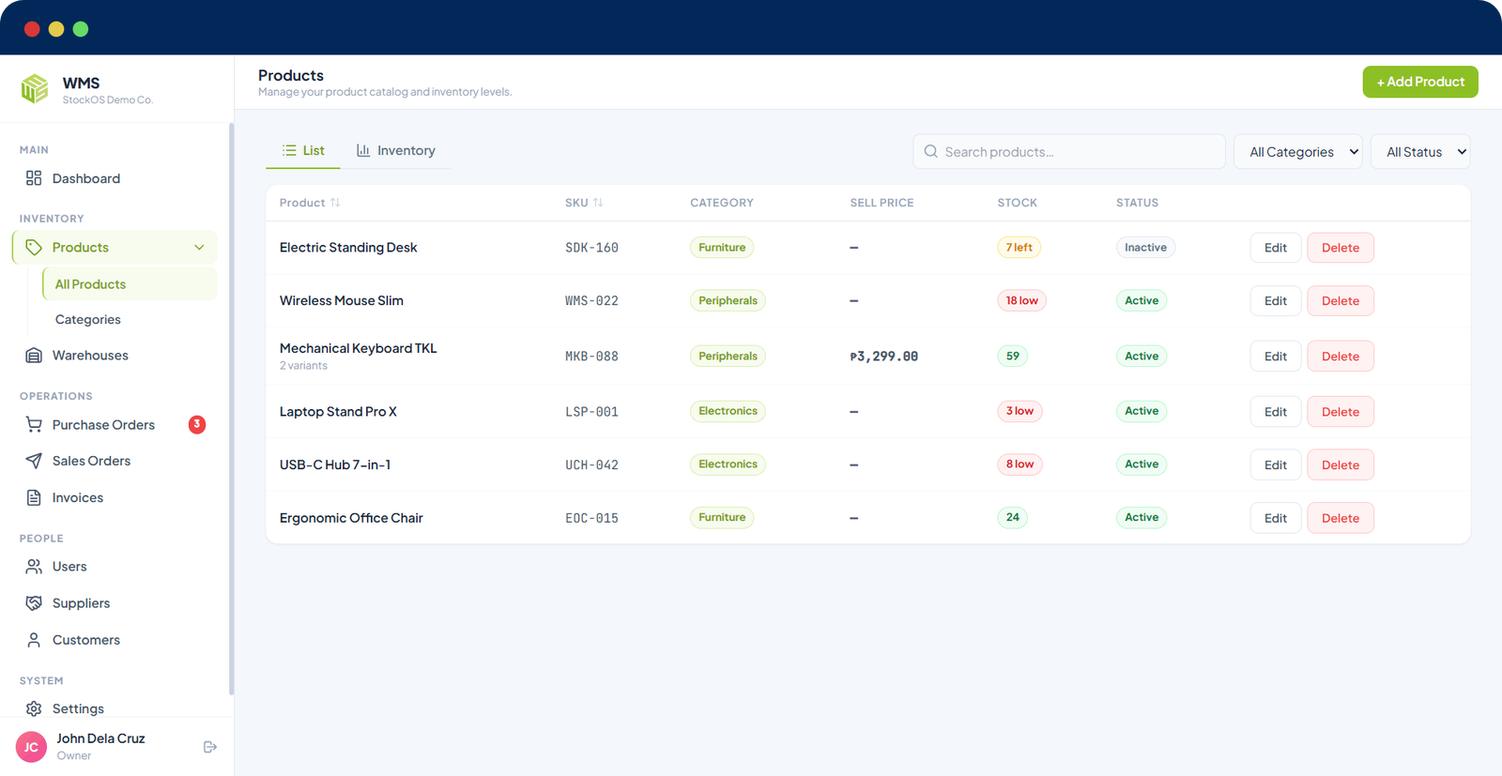Delete the Laptop Stand Pro X product

pyautogui.click(x=1341, y=412)
